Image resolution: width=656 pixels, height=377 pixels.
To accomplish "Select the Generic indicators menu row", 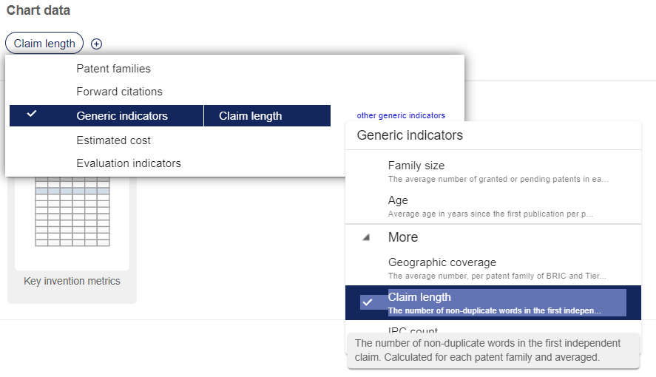I will (122, 116).
